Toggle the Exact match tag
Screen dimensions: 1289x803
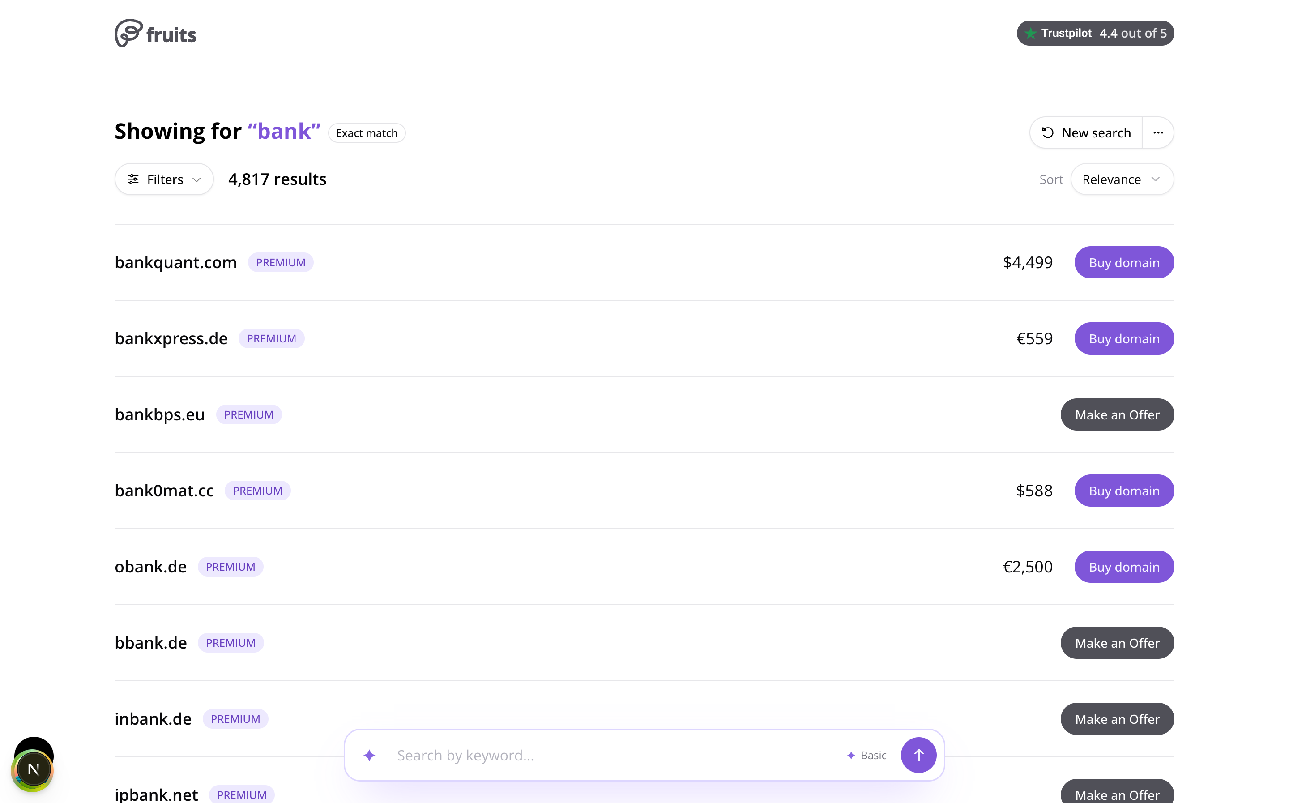[x=366, y=133]
